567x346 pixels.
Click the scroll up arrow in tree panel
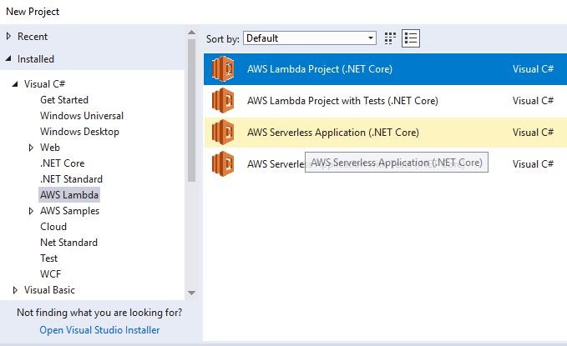pyautogui.click(x=192, y=33)
